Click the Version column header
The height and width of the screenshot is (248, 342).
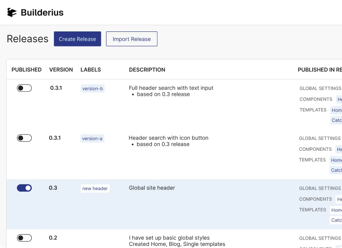pyautogui.click(x=61, y=70)
